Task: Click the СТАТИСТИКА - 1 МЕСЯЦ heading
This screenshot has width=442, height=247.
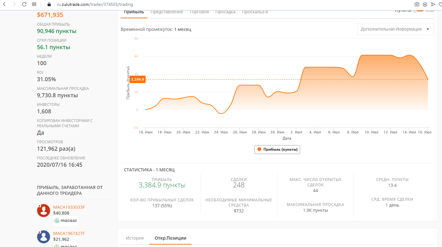Action: coord(149,170)
